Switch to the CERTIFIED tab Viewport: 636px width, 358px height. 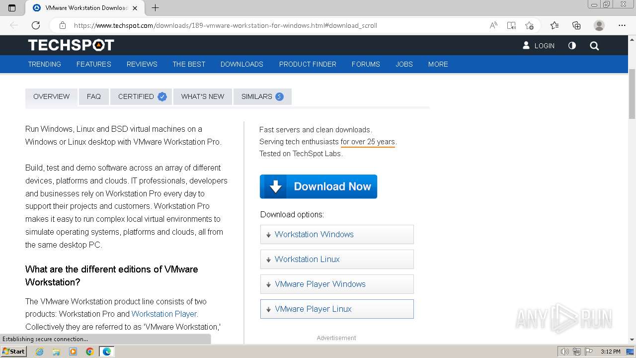coord(142,97)
